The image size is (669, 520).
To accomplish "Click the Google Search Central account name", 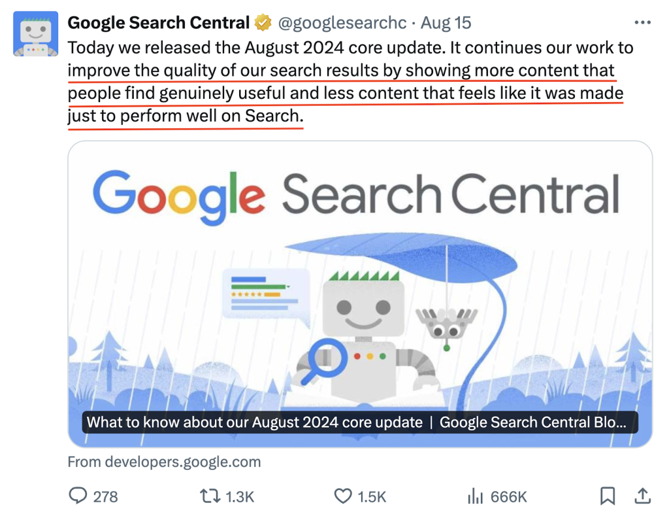I will click(158, 24).
